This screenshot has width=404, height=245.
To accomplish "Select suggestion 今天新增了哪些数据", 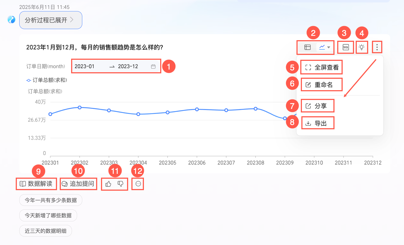I will pyautogui.click(x=48, y=215).
